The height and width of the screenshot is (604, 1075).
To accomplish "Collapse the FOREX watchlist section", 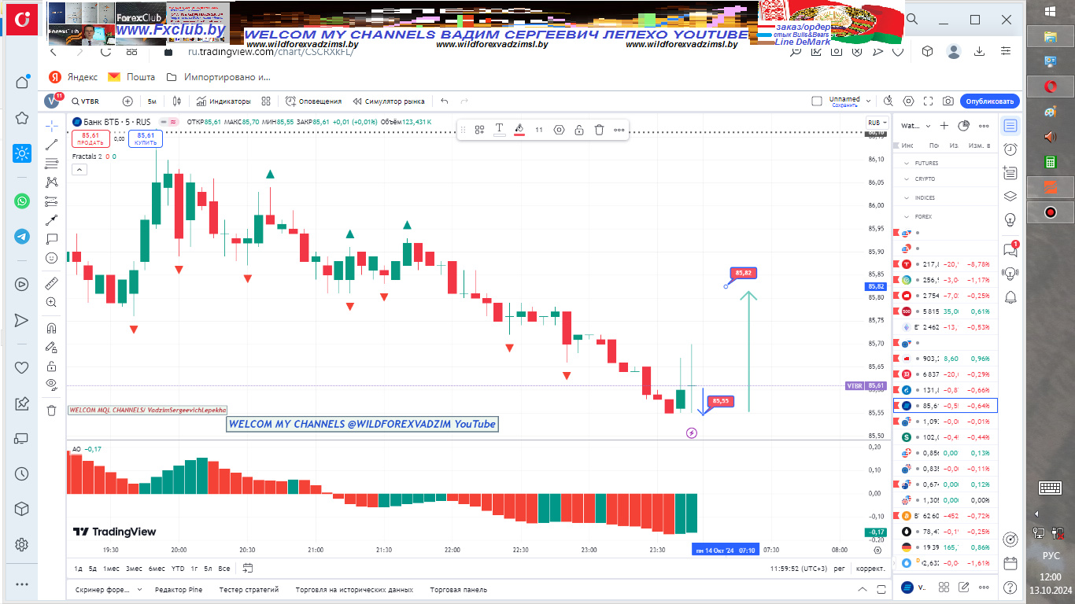I will pos(906,216).
